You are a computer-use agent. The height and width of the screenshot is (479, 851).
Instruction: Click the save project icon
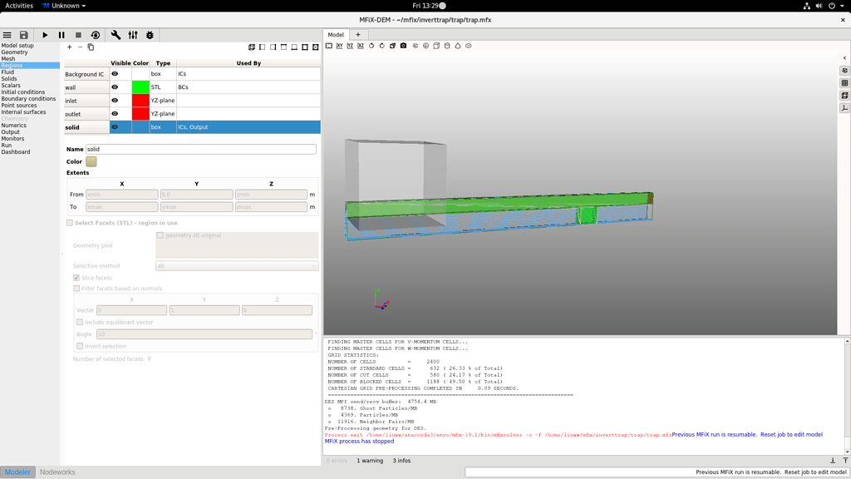point(23,35)
